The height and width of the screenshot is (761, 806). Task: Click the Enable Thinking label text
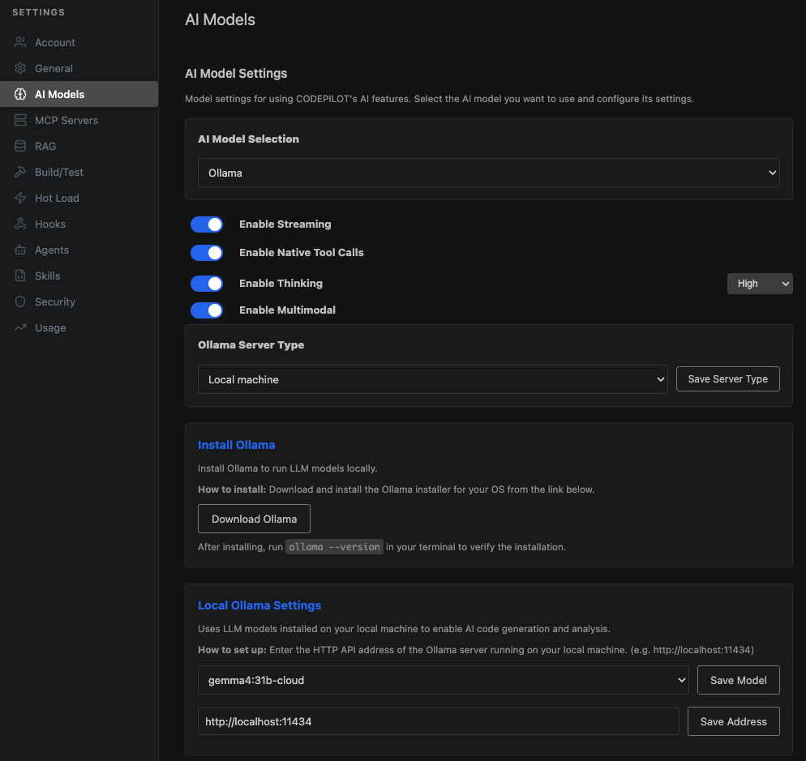[281, 283]
